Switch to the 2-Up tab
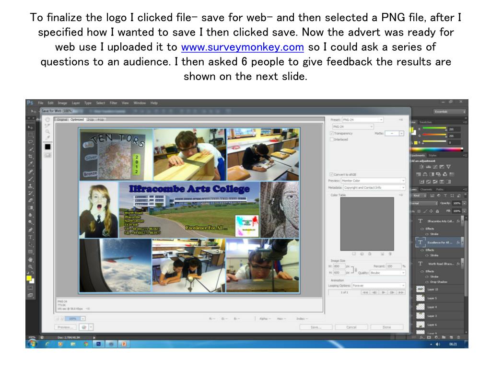491x368 pixels. point(91,119)
